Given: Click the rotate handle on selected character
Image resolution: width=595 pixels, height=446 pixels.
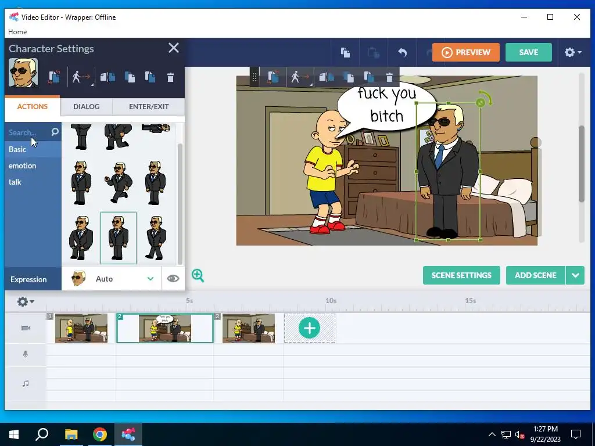Looking at the screenshot, I should pyautogui.click(x=485, y=99).
